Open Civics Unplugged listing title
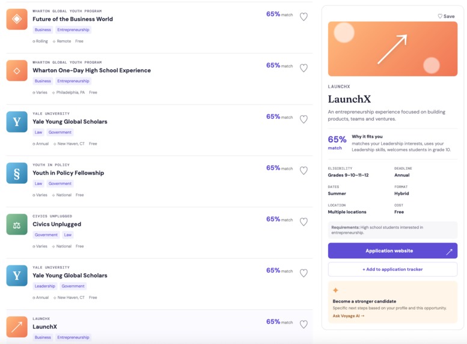Screen dimensions: 467x344 tap(57, 225)
